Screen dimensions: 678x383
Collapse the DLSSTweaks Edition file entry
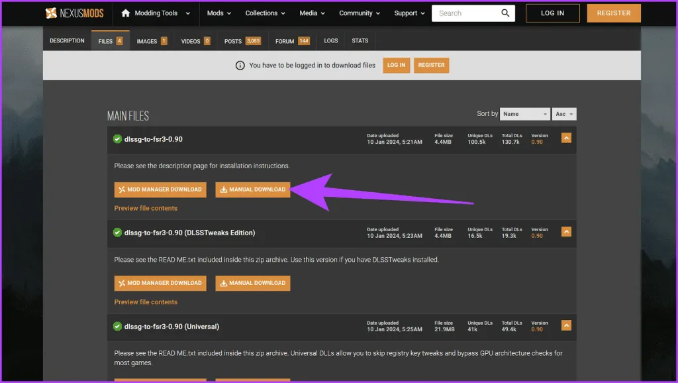click(x=566, y=232)
